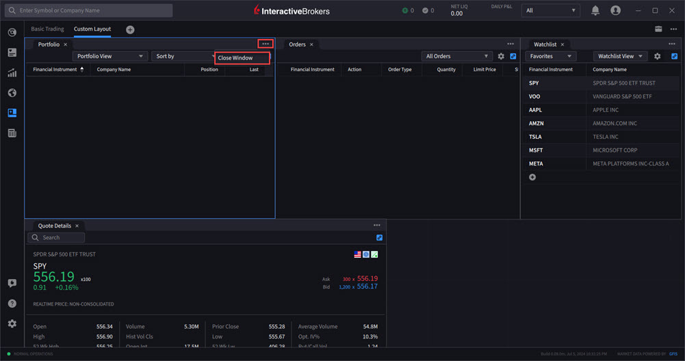Open the Watchlist panel three-dot menu
The image size is (685, 361).
[672, 44]
